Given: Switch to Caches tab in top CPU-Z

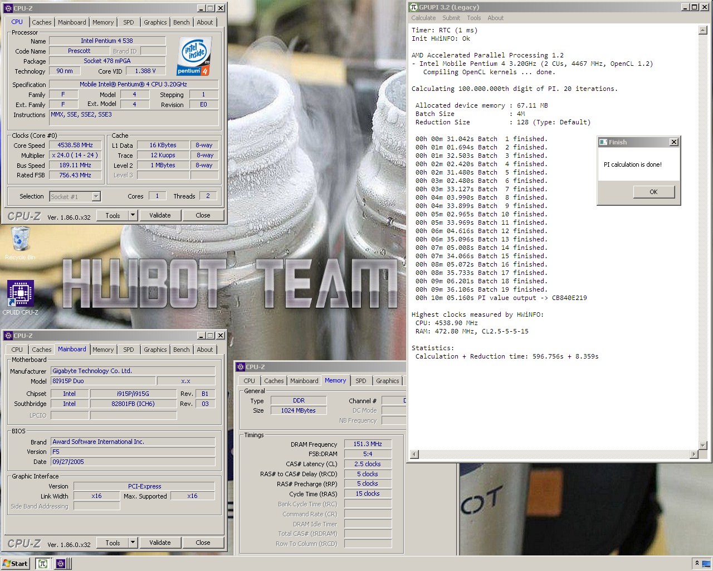Looking at the screenshot, I should pos(41,22).
